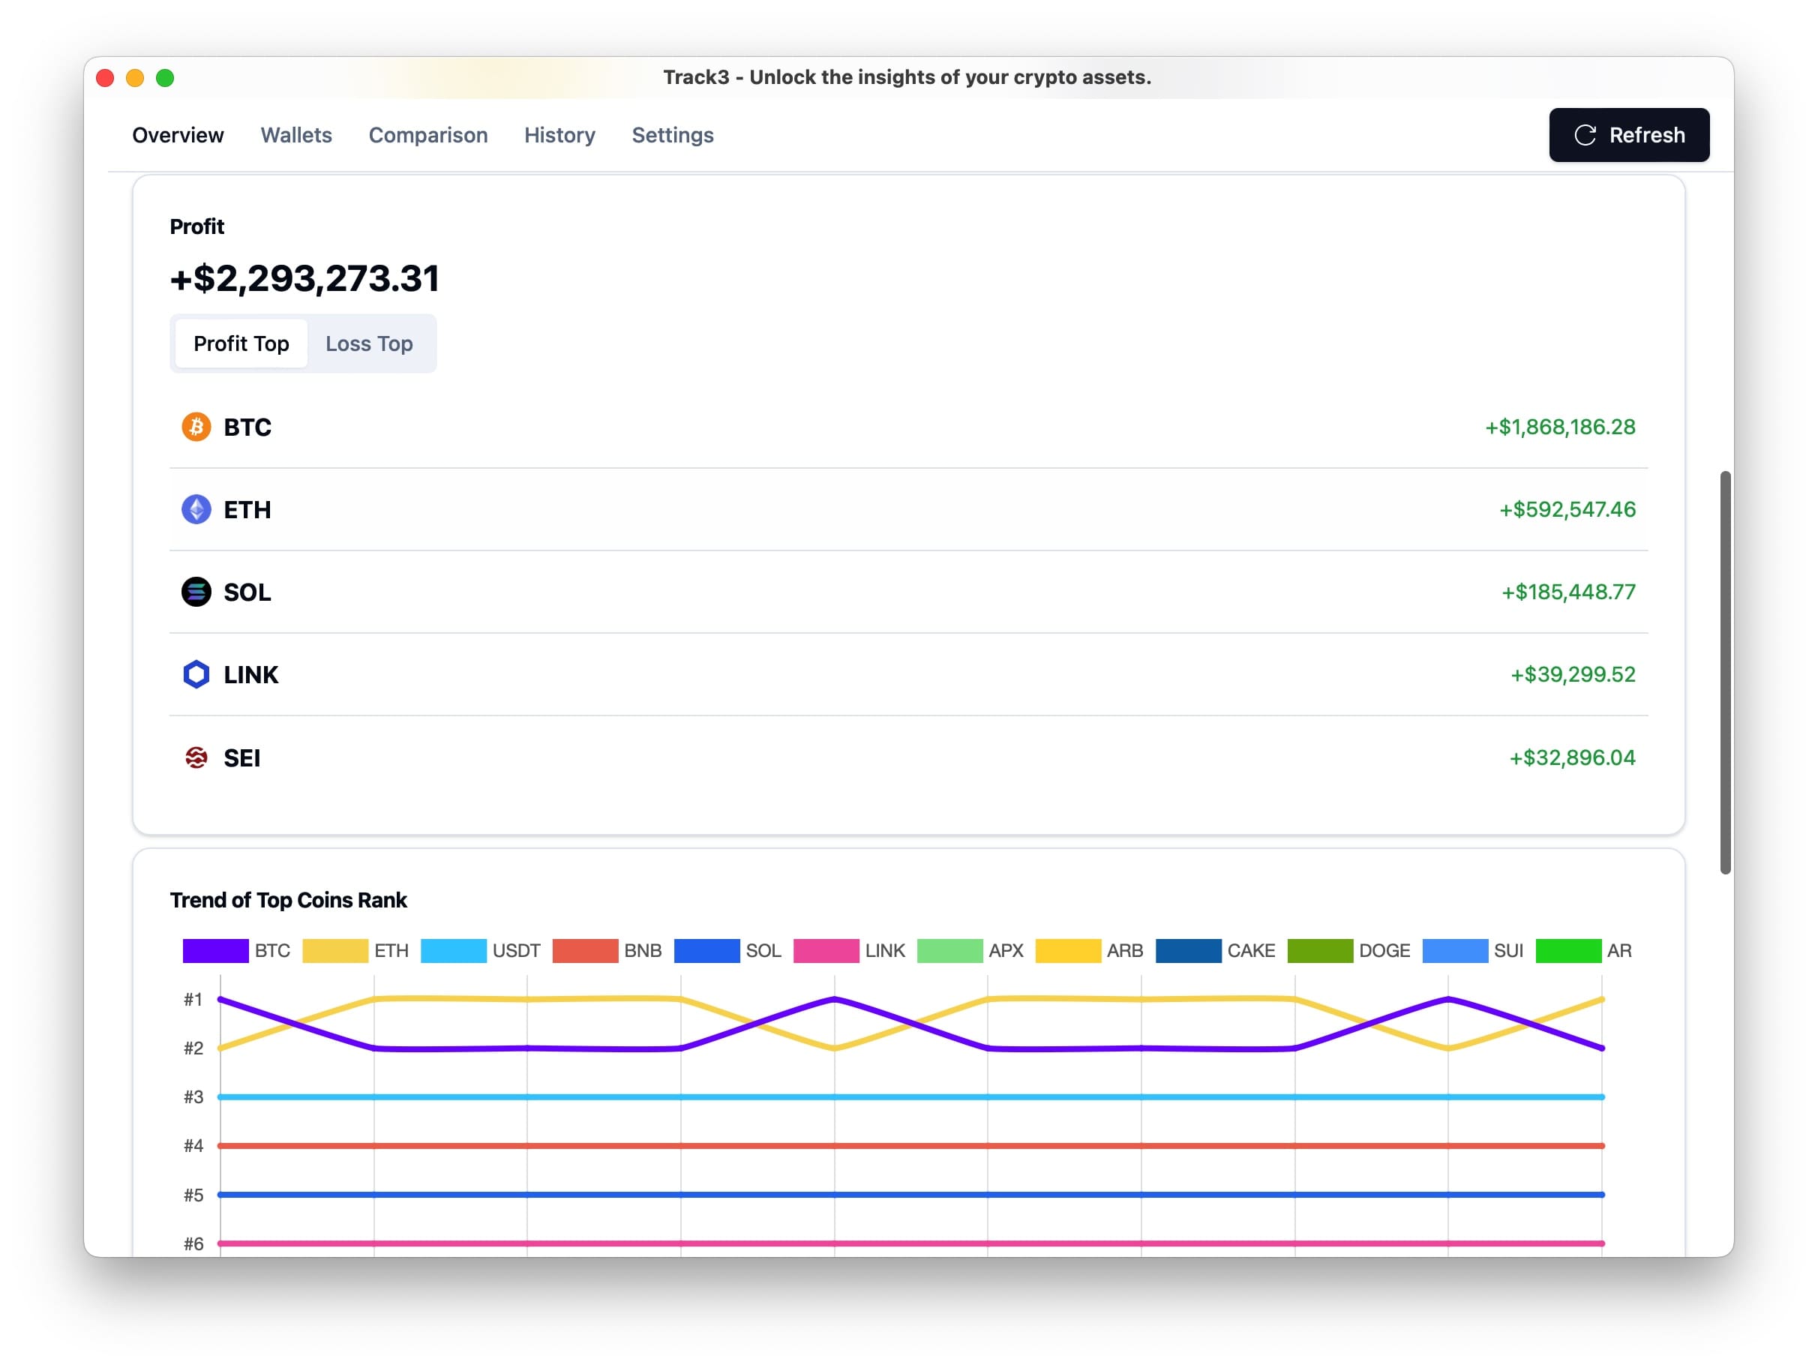Click the LINK chainlink coin icon
1818x1368 pixels.
click(x=196, y=674)
